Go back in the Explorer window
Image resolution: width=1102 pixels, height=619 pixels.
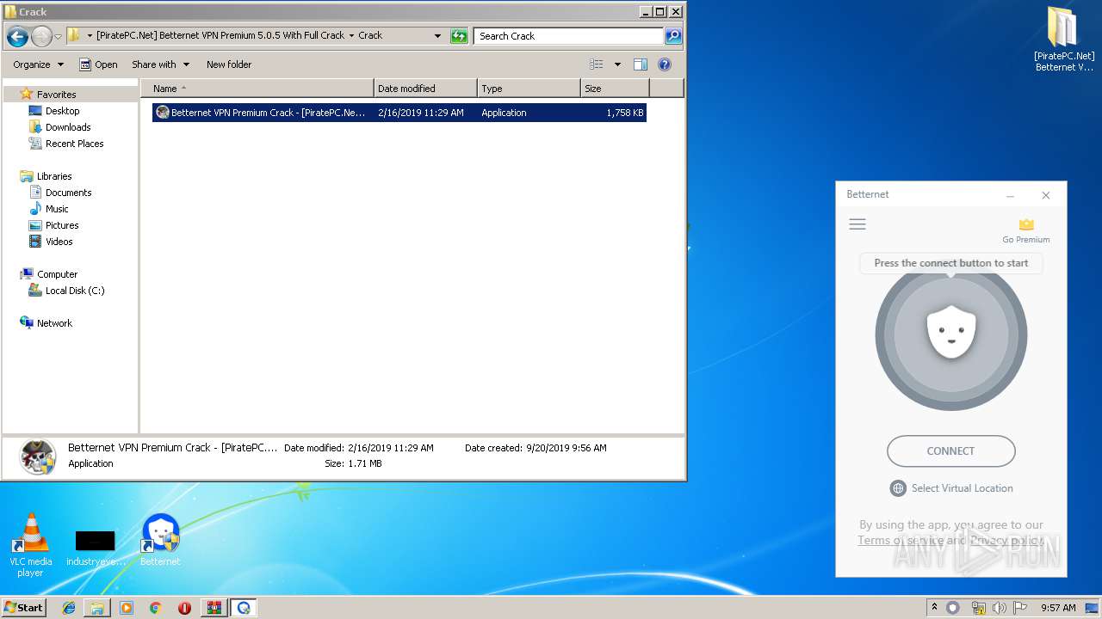tap(17, 36)
